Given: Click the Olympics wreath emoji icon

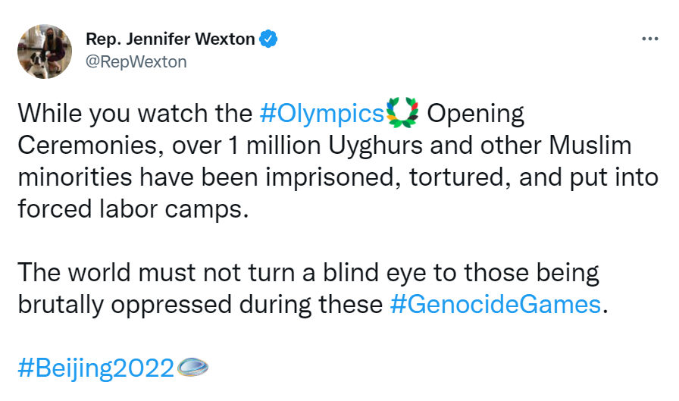Looking at the screenshot, I should (x=402, y=114).
